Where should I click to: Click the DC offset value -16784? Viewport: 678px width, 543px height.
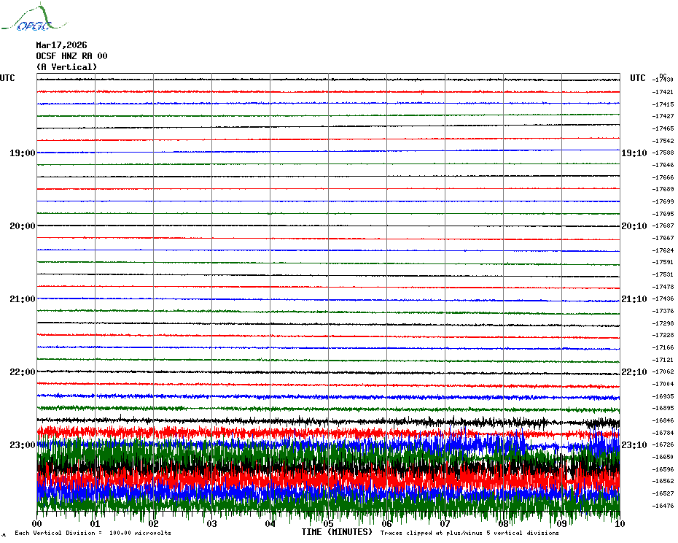tap(663, 433)
